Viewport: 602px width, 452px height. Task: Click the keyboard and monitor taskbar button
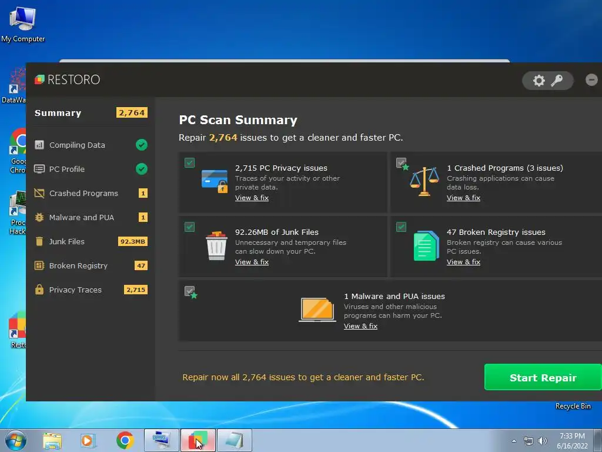click(161, 440)
